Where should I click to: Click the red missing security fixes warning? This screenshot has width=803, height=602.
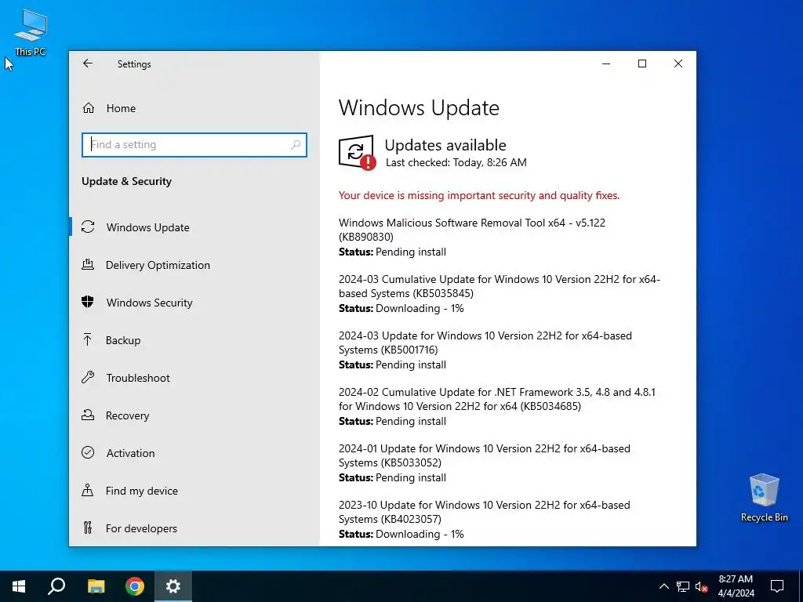tap(479, 195)
